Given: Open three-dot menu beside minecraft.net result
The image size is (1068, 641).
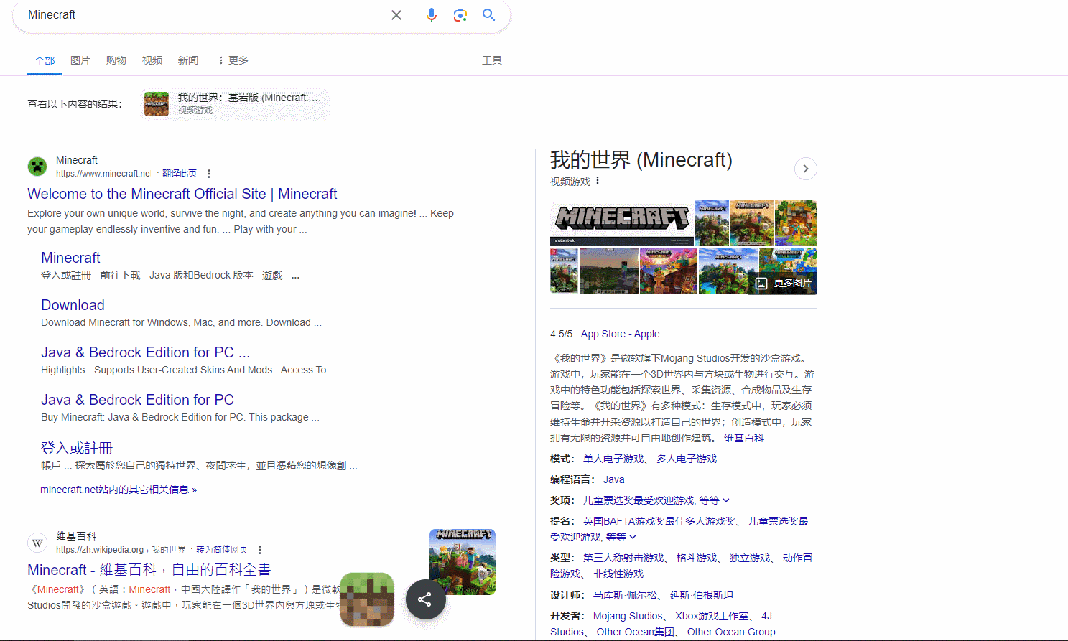Looking at the screenshot, I should (x=209, y=174).
